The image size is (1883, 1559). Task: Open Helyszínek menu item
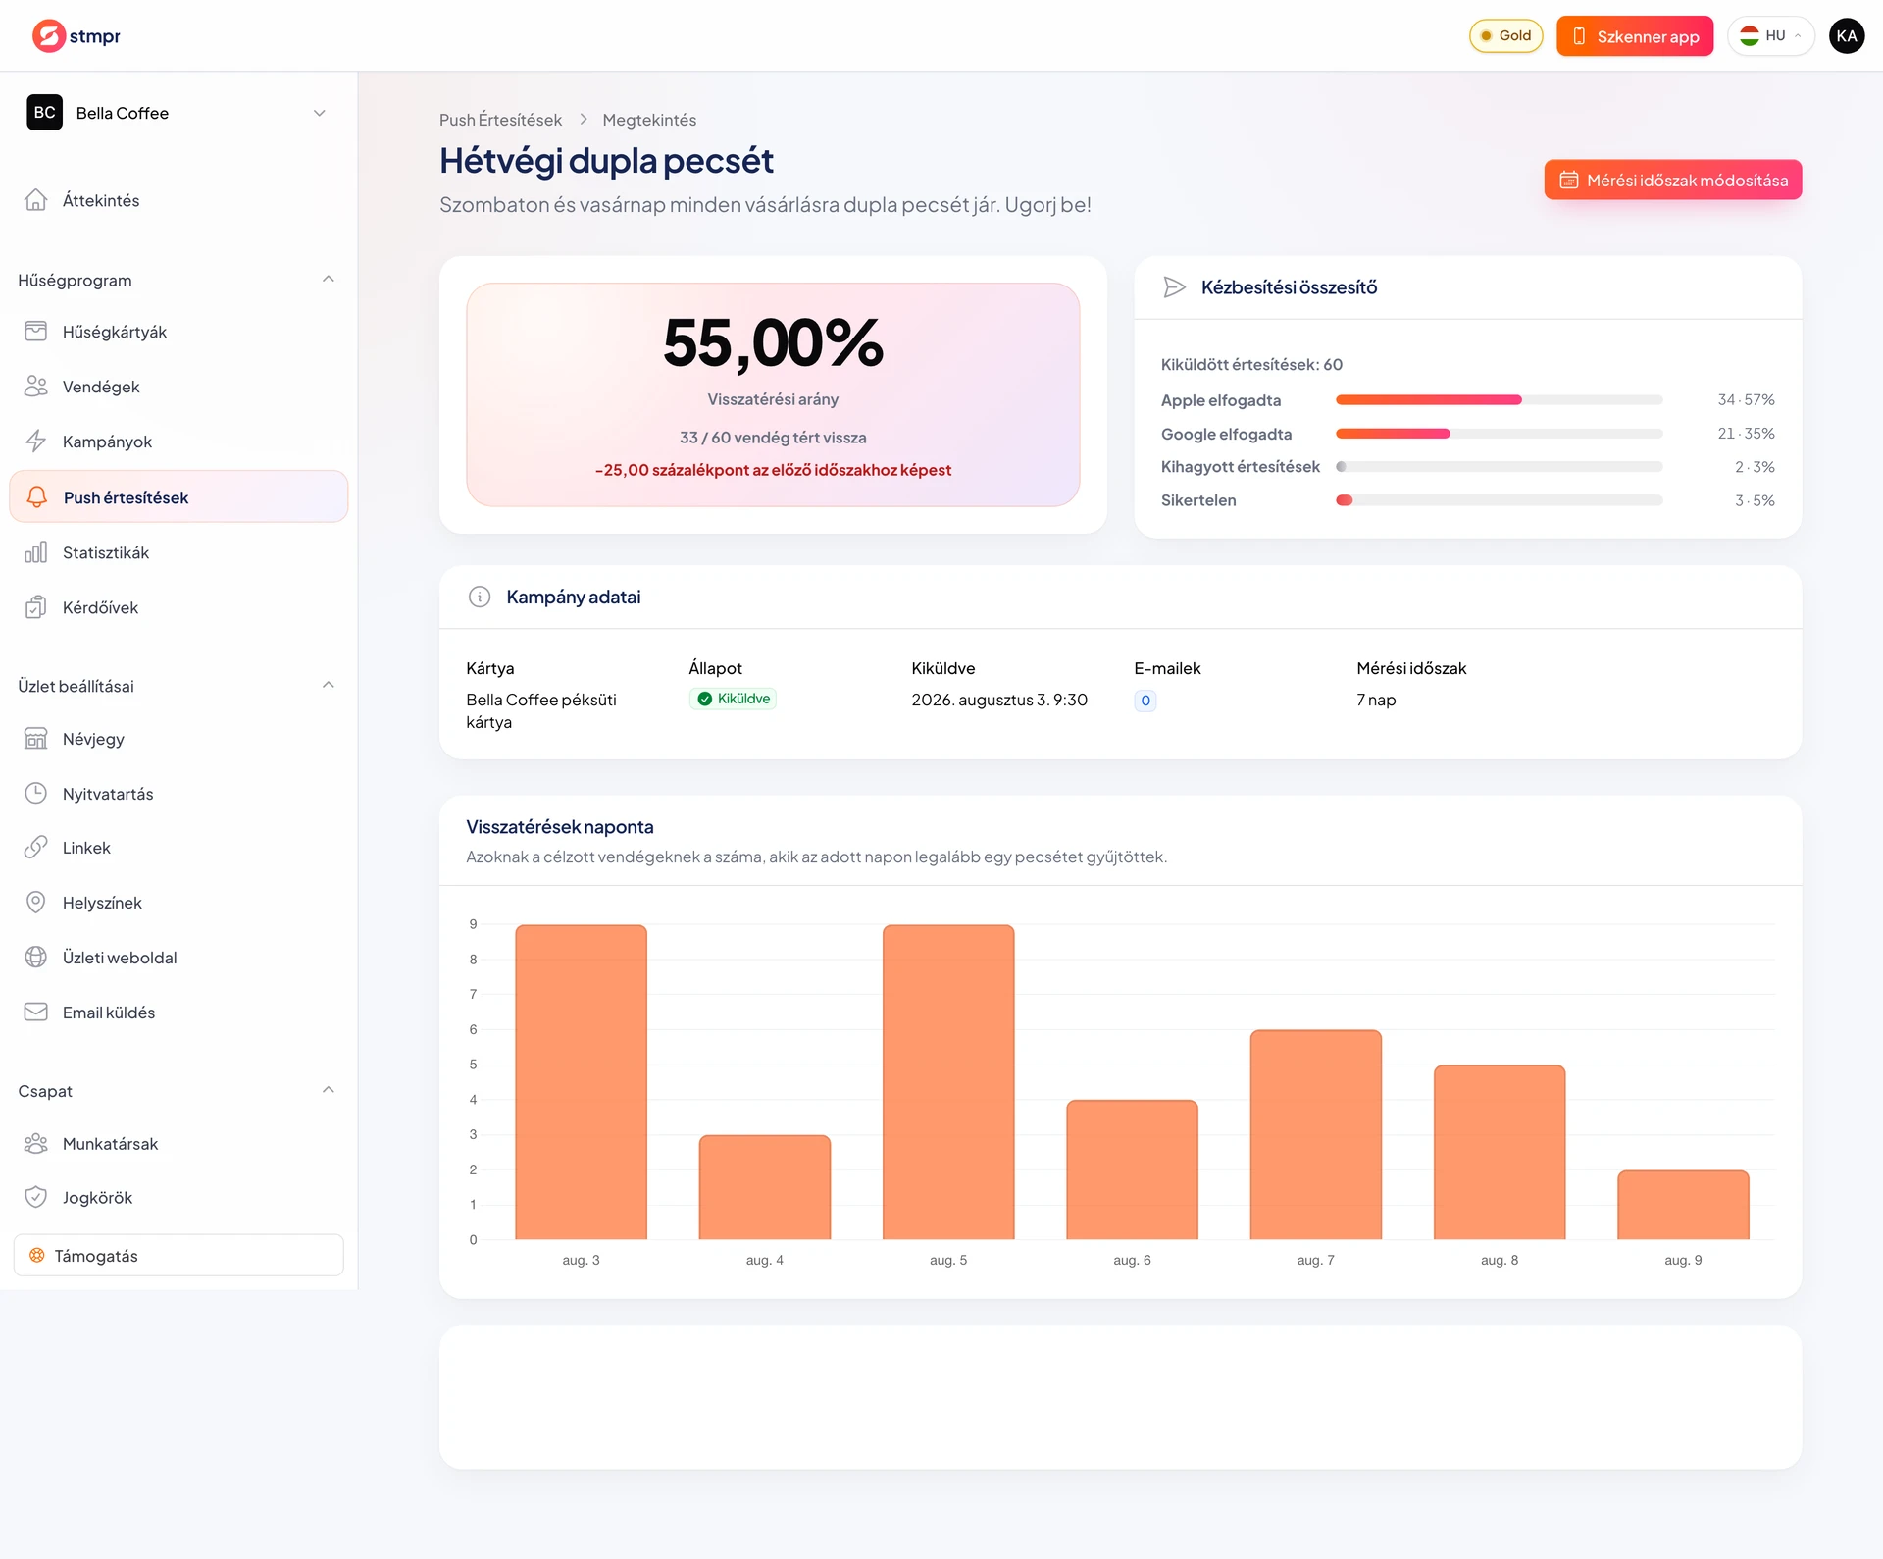[178, 903]
